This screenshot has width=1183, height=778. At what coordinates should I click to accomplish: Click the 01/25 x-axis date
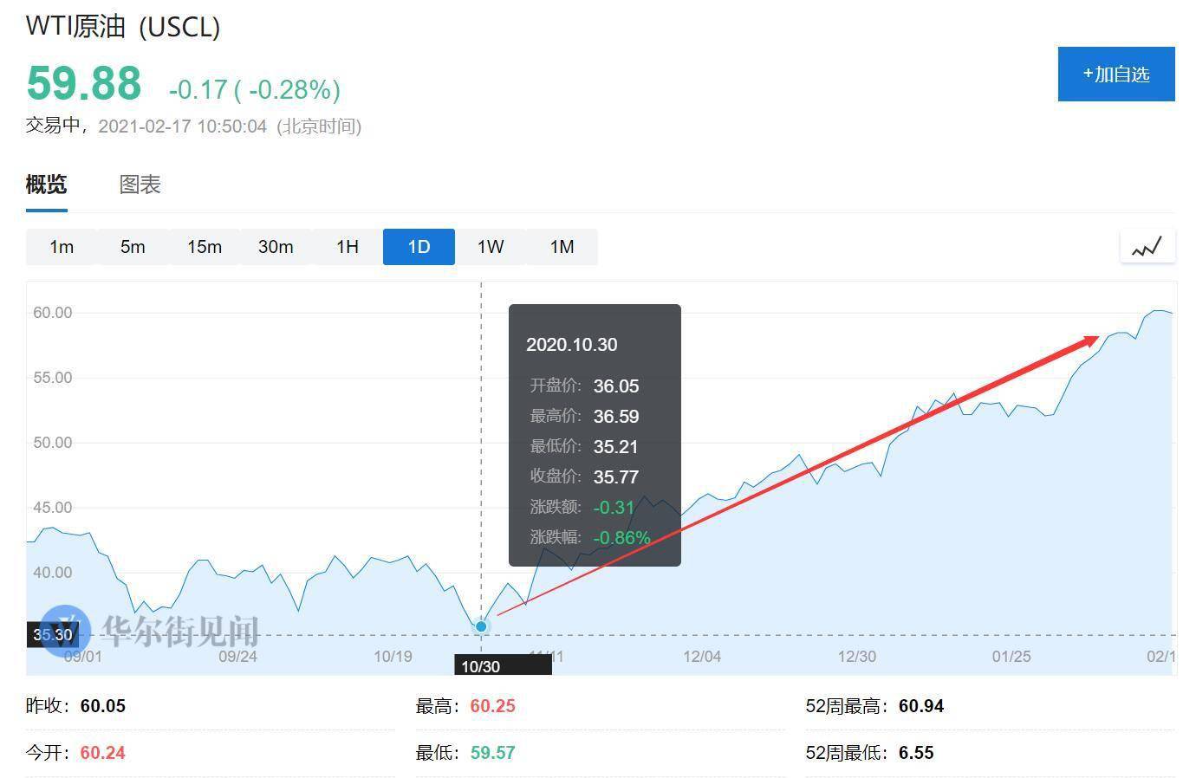(x=1011, y=657)
